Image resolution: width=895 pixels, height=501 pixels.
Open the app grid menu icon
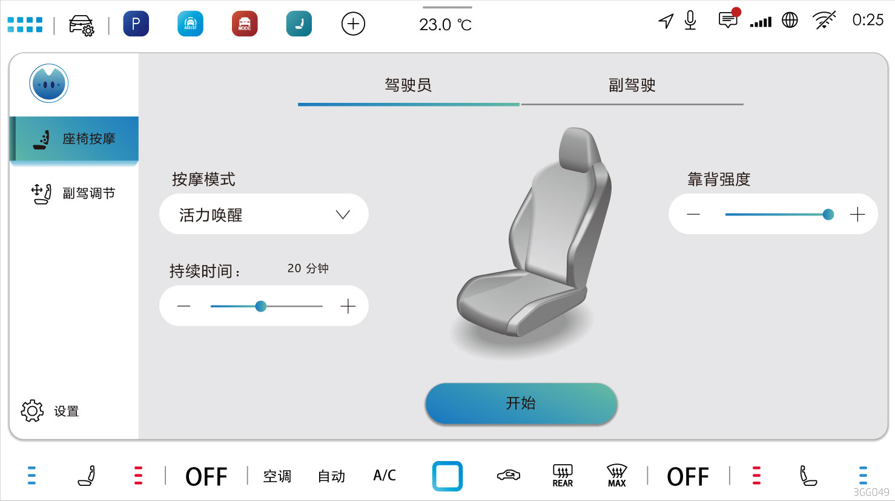[25, 25]
